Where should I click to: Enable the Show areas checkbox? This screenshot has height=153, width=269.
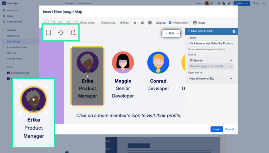tap(77, 23)
